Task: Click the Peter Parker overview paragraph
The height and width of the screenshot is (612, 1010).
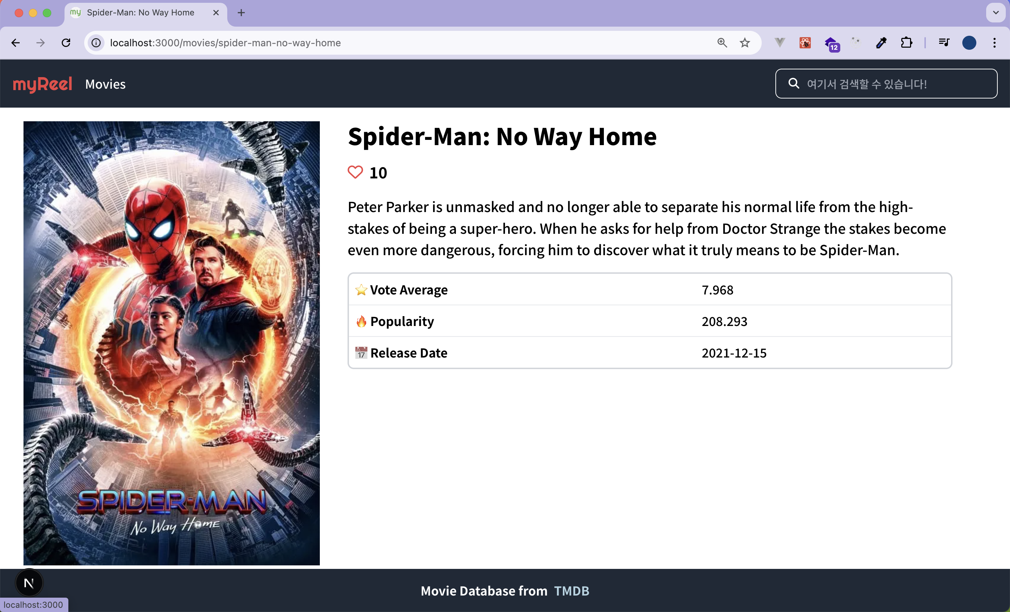Action: pyautogui.click(x=647, y=228)
